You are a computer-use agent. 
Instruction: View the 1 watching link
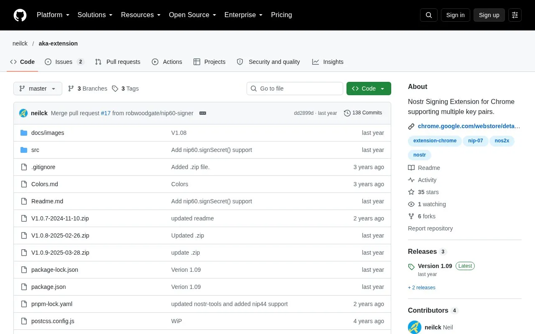427,204
